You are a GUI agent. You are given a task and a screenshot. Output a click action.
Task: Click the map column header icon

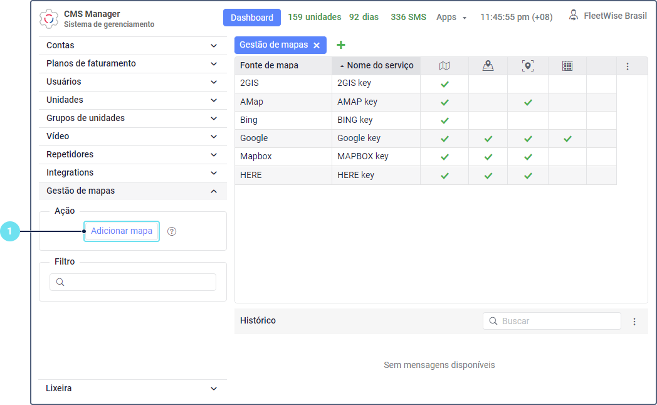coord(444,66)
